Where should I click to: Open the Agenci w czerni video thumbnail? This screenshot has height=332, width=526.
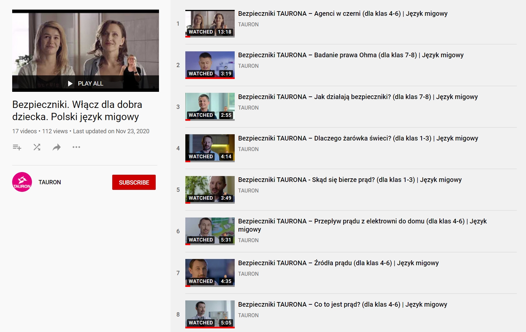click(210, 23)
